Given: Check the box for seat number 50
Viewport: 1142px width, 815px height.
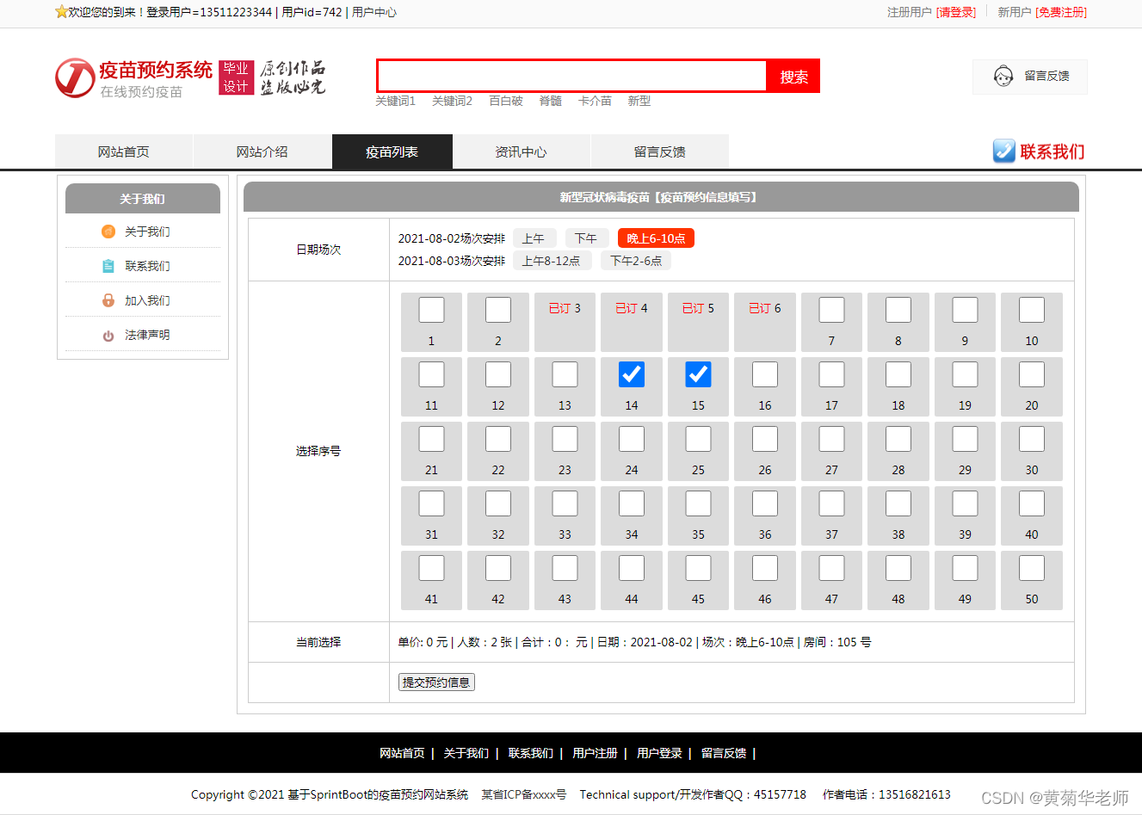Looking at the screenshot, I should (x=1032, y=568).
